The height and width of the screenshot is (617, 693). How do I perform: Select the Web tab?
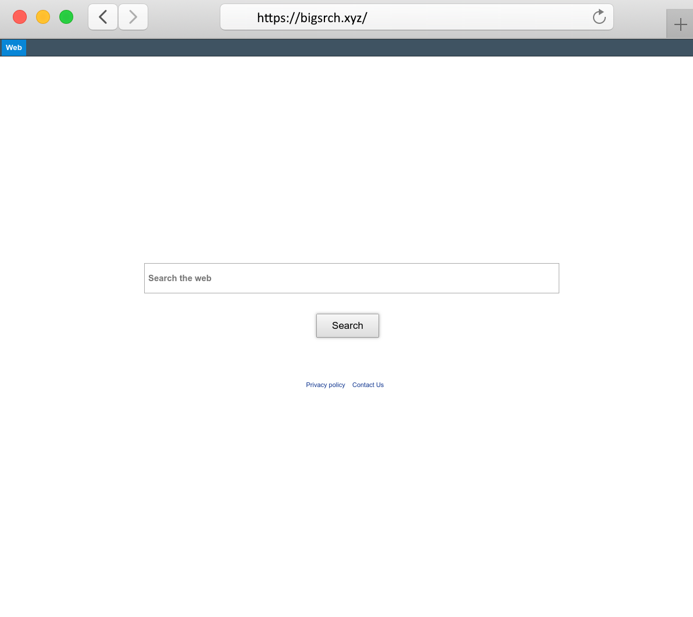[14, 48]
